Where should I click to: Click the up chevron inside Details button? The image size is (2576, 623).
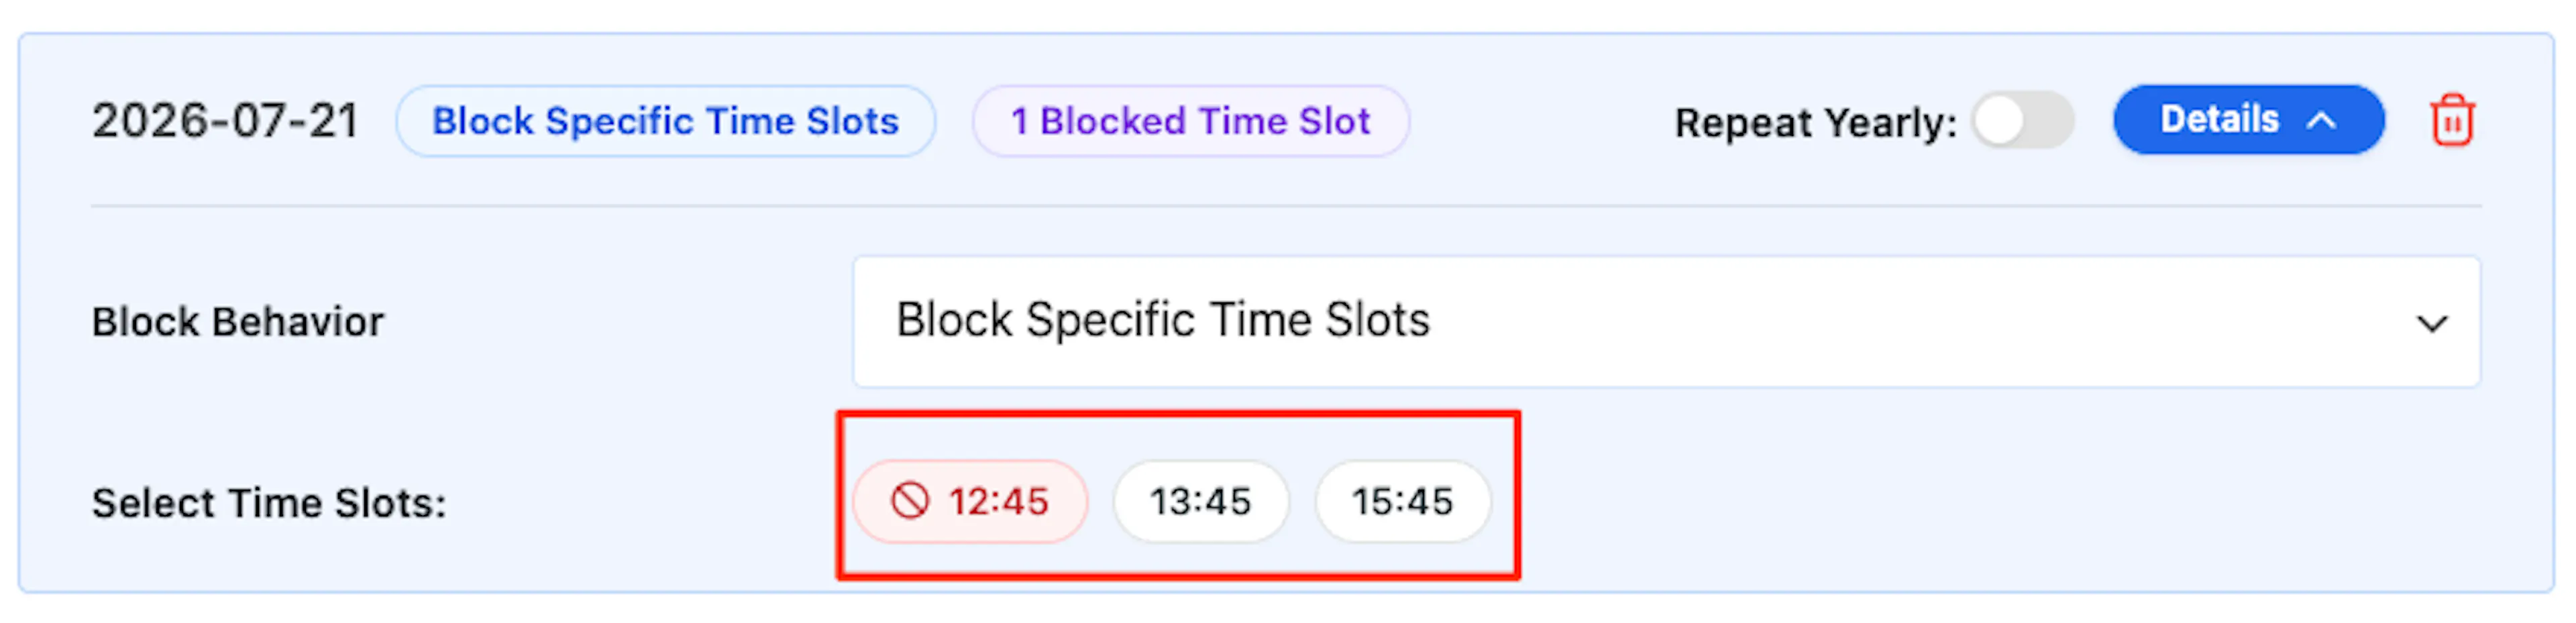(x=2322, y=121)
